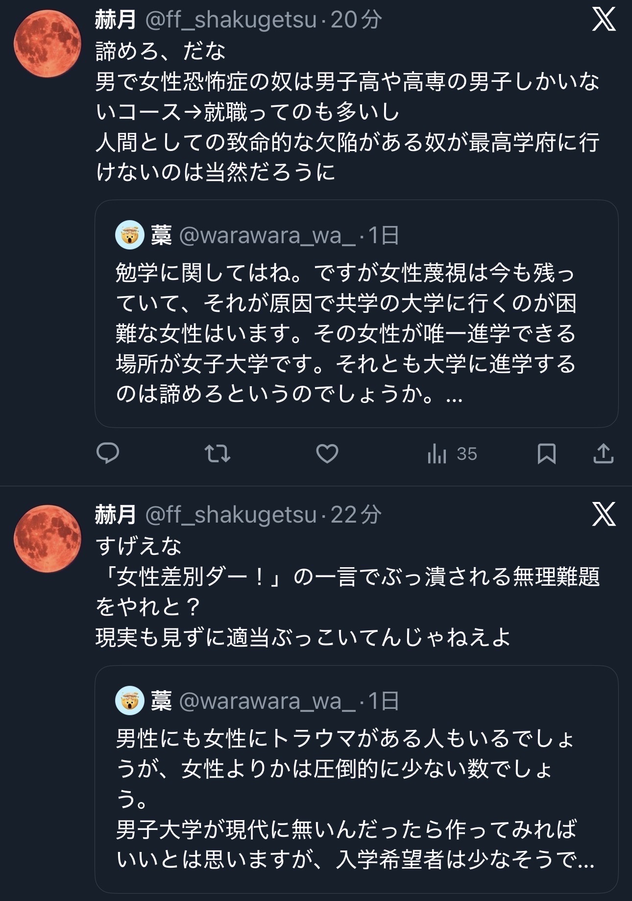Click the reply icon on first post
The image size is (632, 901).
click(108, 453)
